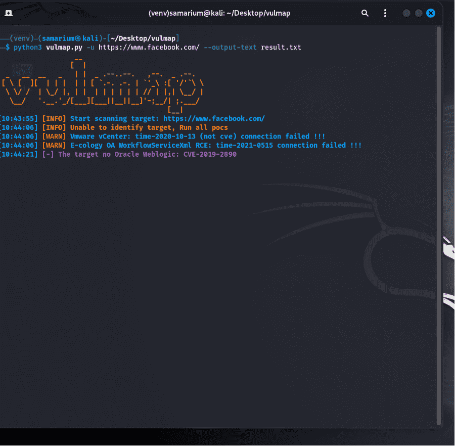Image resolution: width=455 pixels, height=446 pixels.
Task: Click the 'time-2021-0515' text
Action: coord(244,145)
